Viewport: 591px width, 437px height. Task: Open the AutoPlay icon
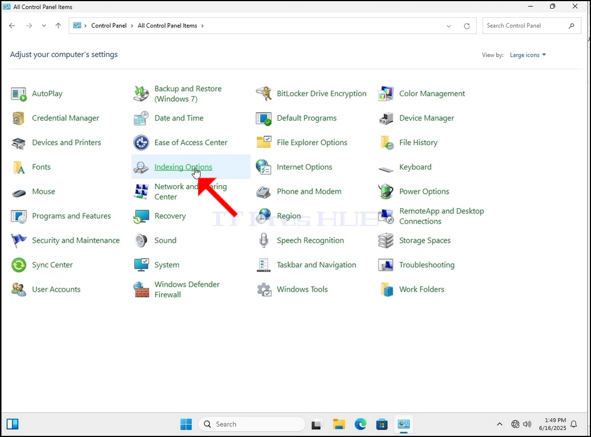pos(18,94)
